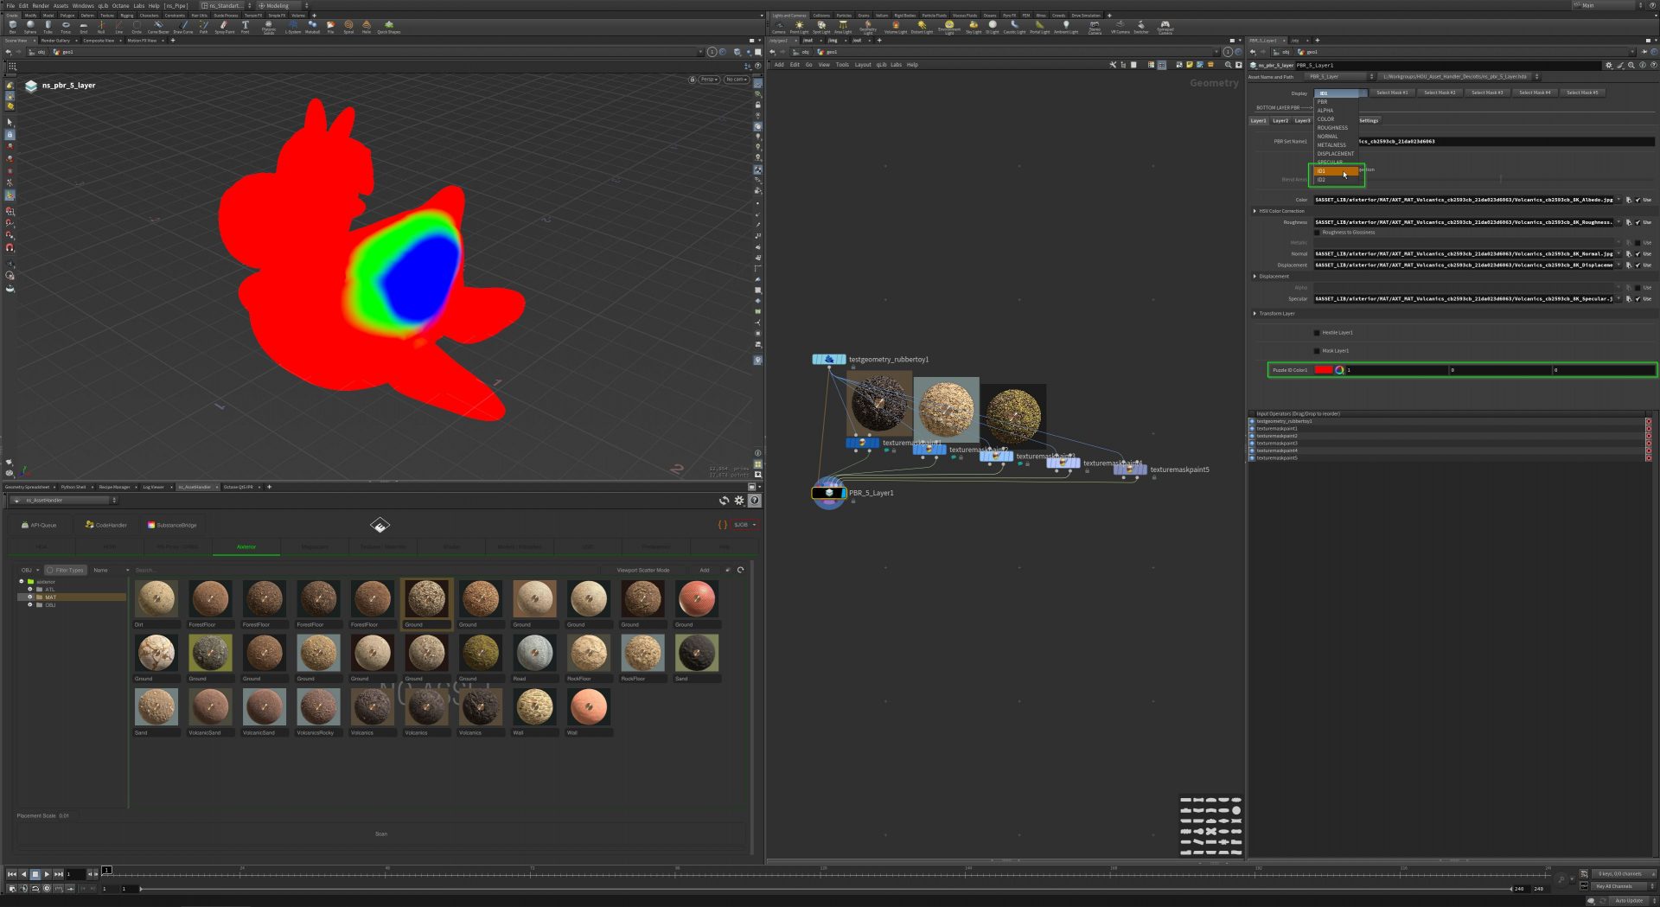Viewport: 1660px width, 907px height.
Task: Click the gear icon in parameter header
Action: (1608, 65)
